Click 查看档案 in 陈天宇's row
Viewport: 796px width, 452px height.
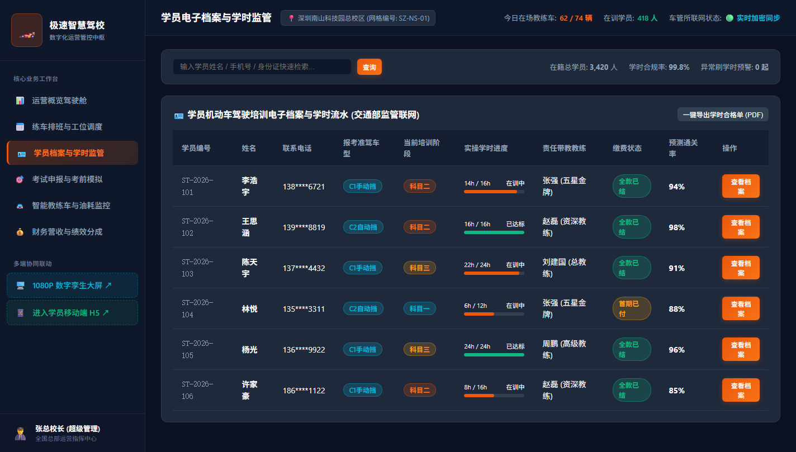741,268
